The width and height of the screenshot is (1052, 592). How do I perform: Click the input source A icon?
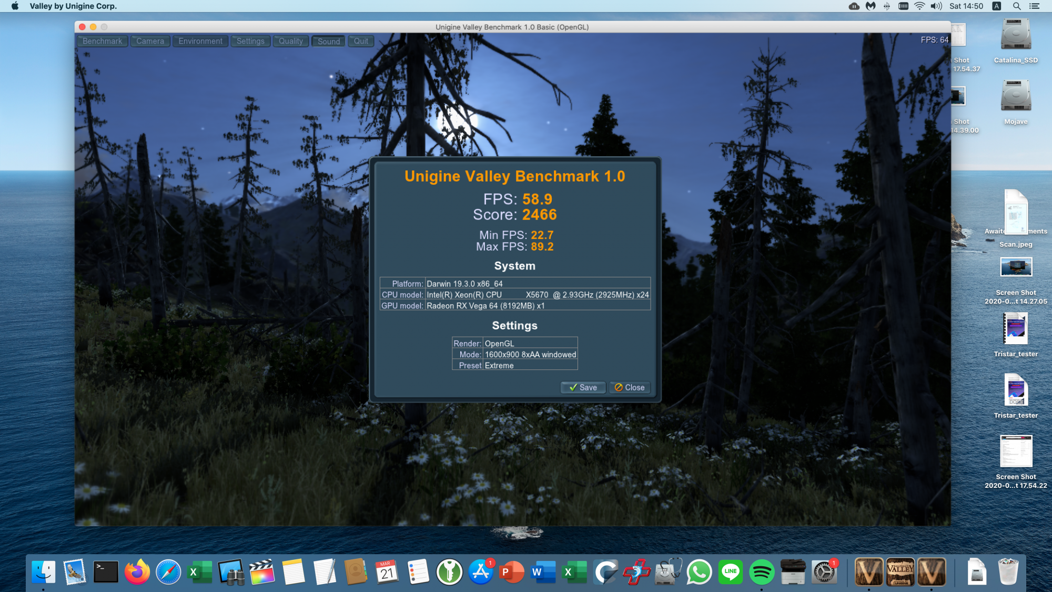coord(996,6)
